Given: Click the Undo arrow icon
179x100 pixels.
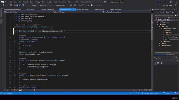Looking at the screenshot, I should (x=23, y=5).
